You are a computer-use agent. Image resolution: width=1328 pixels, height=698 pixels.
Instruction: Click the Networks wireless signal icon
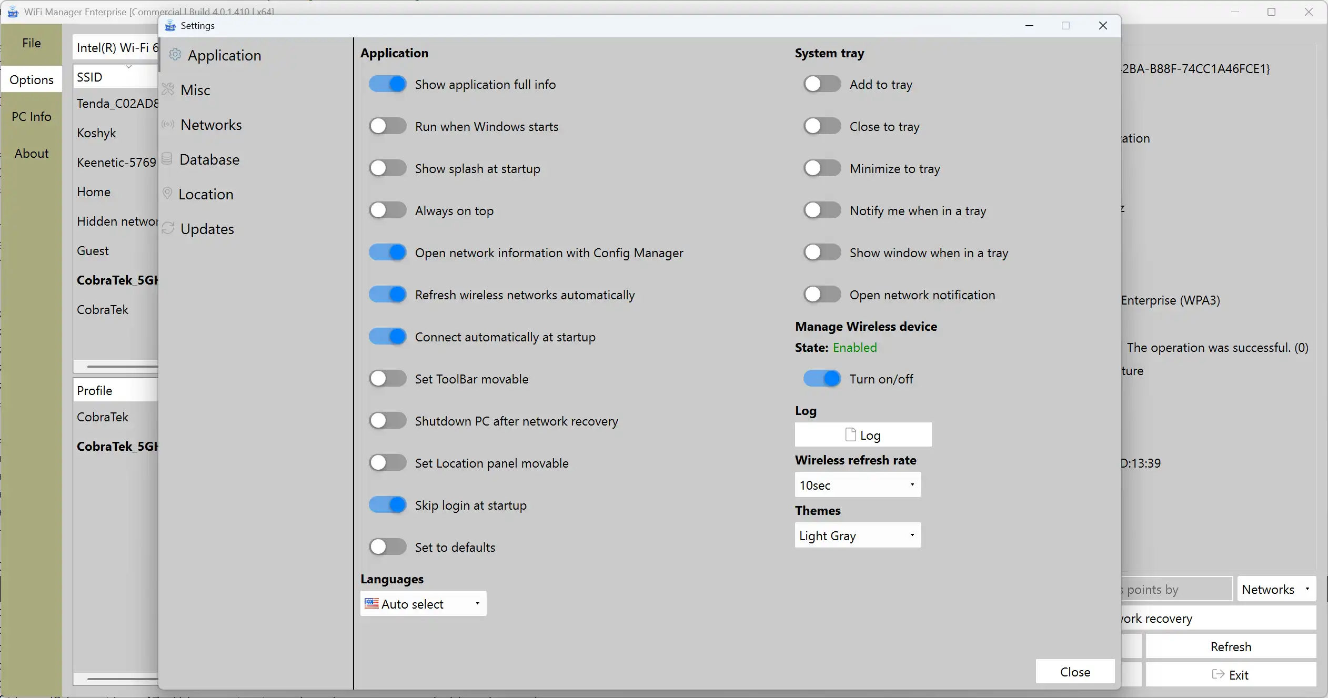(168, 125)
